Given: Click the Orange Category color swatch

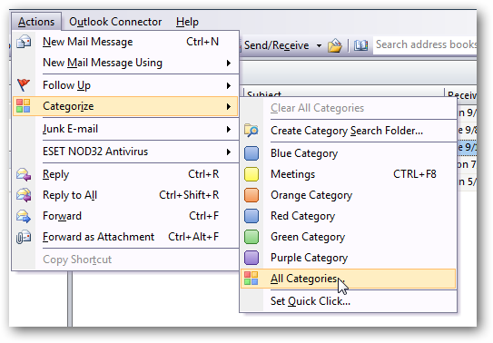Looking at the screenshot, I should (251, 195).
